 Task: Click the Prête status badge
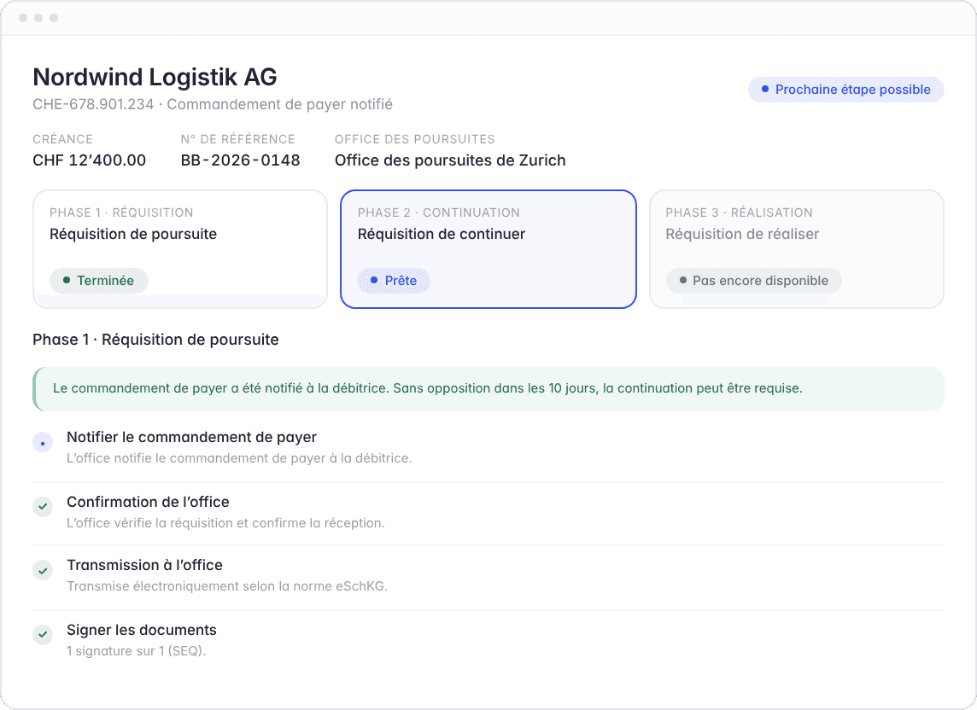point(394,280)
